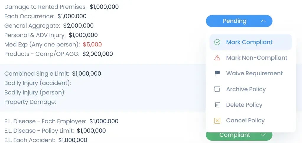
Task: Collapse the Pending status dropdown chevron
Action: click(263, 21)
